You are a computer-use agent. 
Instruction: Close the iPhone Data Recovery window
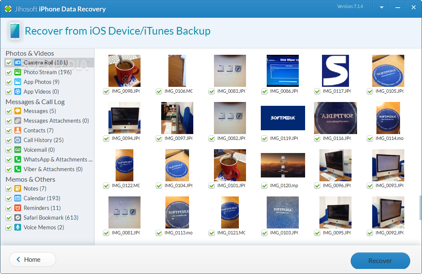click(414, 7)
